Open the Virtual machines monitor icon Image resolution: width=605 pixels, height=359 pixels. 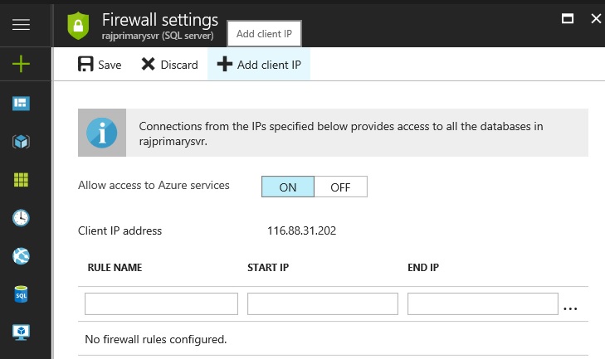pos(22,332)
